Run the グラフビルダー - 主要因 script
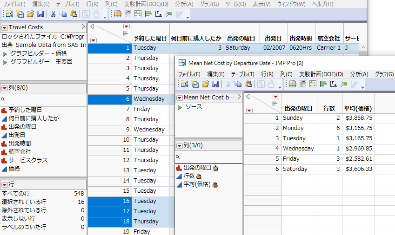The height and width of the screenshot is (235, 395). [5, 62]
